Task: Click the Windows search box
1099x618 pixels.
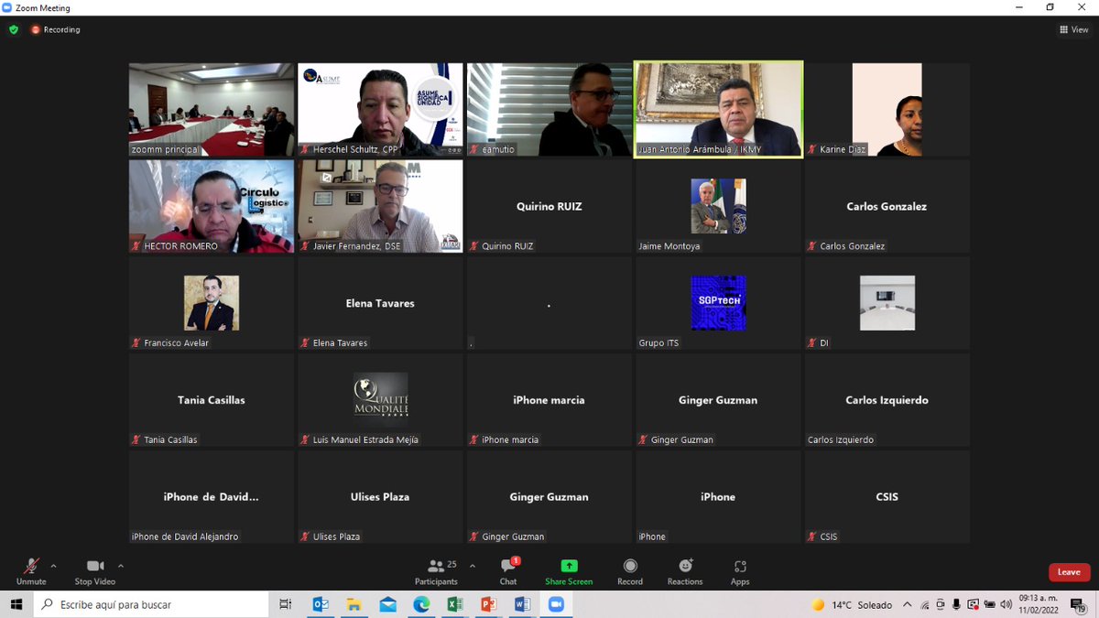Action: [x=151, y=604]
